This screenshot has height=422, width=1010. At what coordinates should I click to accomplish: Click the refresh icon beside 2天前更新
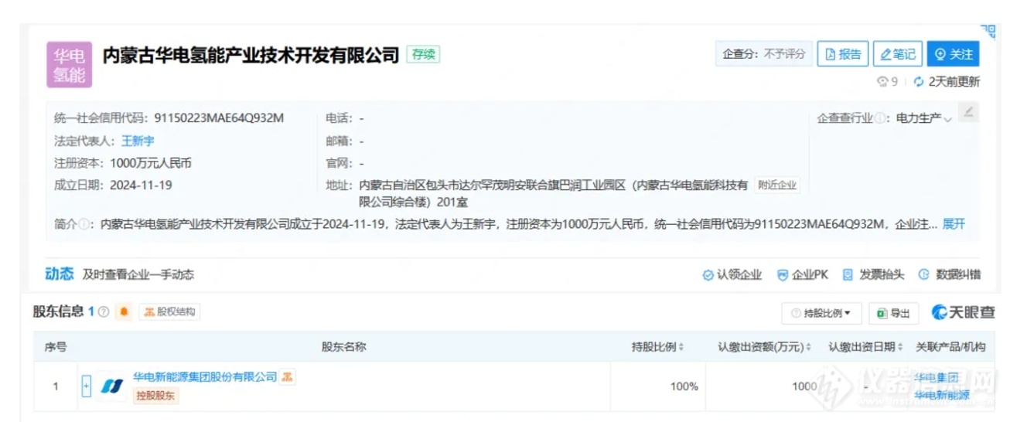coord(919,82)
